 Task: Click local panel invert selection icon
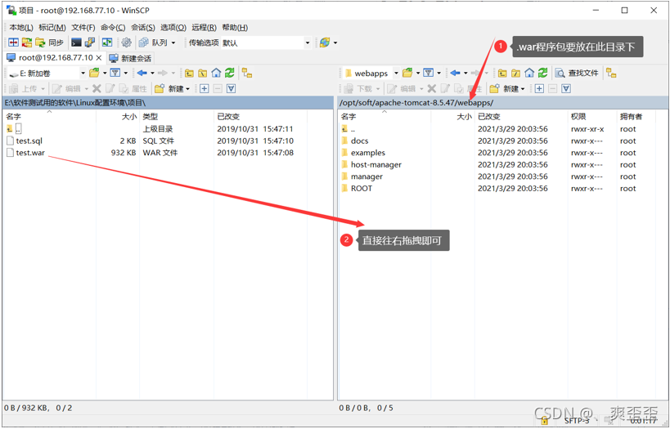point(232,89)
